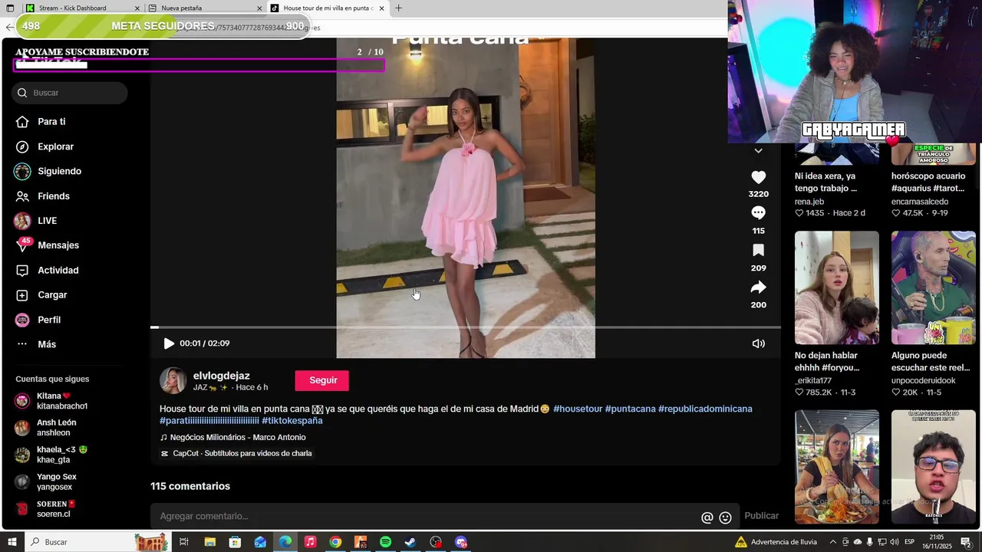The width and height of the screenshot is (982, 552).
Task: Go to LIVE section
Action: [x=47, y=221]
